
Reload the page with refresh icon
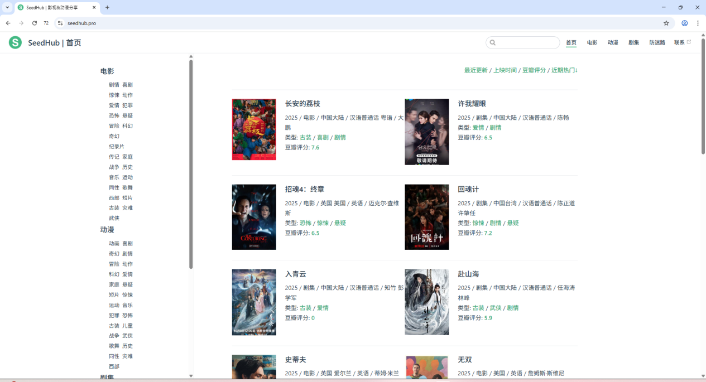(x=35, y=23)
